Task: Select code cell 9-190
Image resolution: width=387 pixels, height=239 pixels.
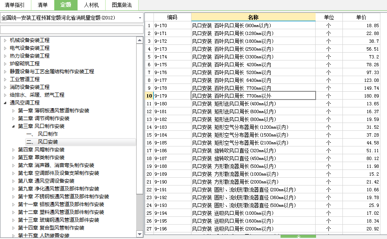Action: [x=172, y=182]
